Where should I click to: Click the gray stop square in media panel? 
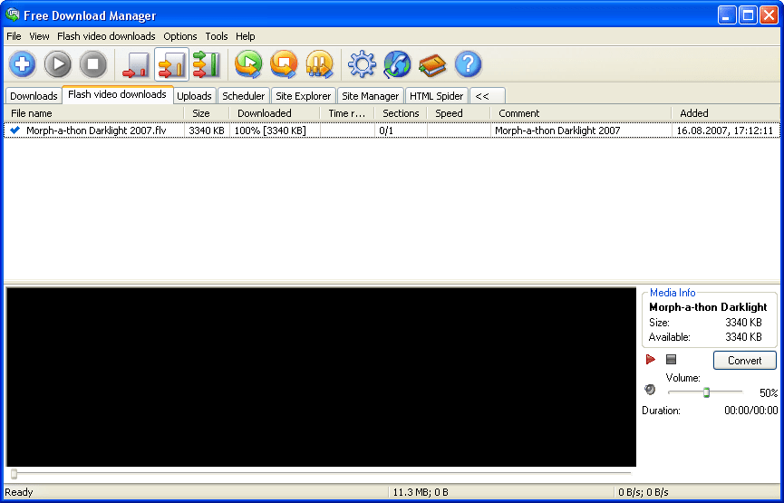pyautogui.click(x=671, y=359)
